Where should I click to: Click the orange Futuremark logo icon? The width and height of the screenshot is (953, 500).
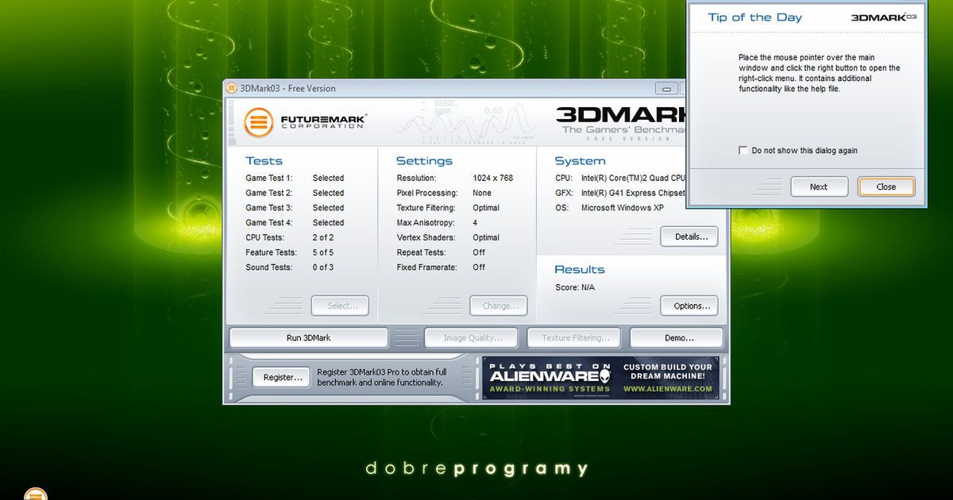[x=259, y=123]
